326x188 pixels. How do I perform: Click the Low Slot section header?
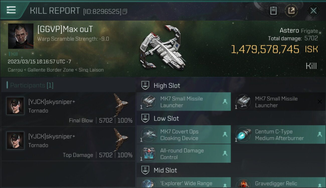click(166, 119)
